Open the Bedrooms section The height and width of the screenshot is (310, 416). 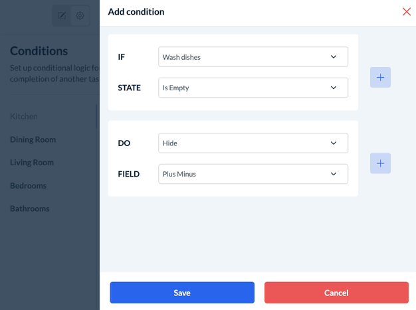point(30,185)
